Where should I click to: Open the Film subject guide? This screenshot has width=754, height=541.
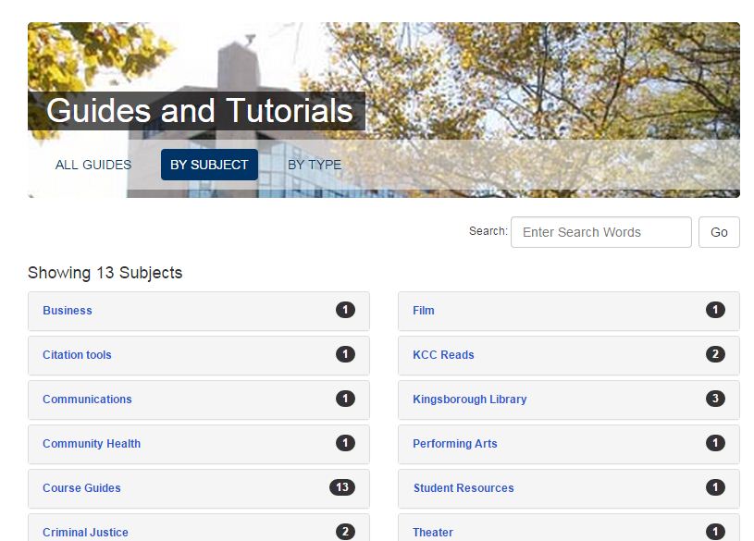pyautogui.click(x=423, y=311)
